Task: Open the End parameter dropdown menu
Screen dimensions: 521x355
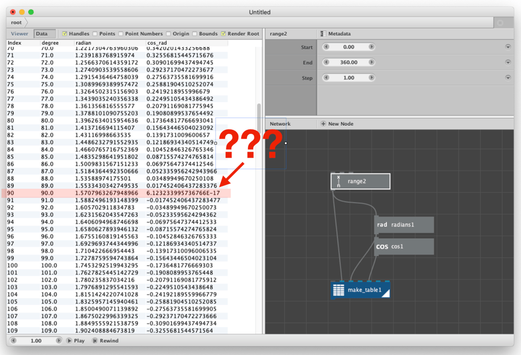Action: 507,62
